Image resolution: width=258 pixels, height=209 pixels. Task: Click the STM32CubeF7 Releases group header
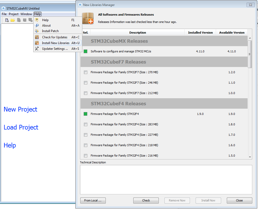coord(164,62)
